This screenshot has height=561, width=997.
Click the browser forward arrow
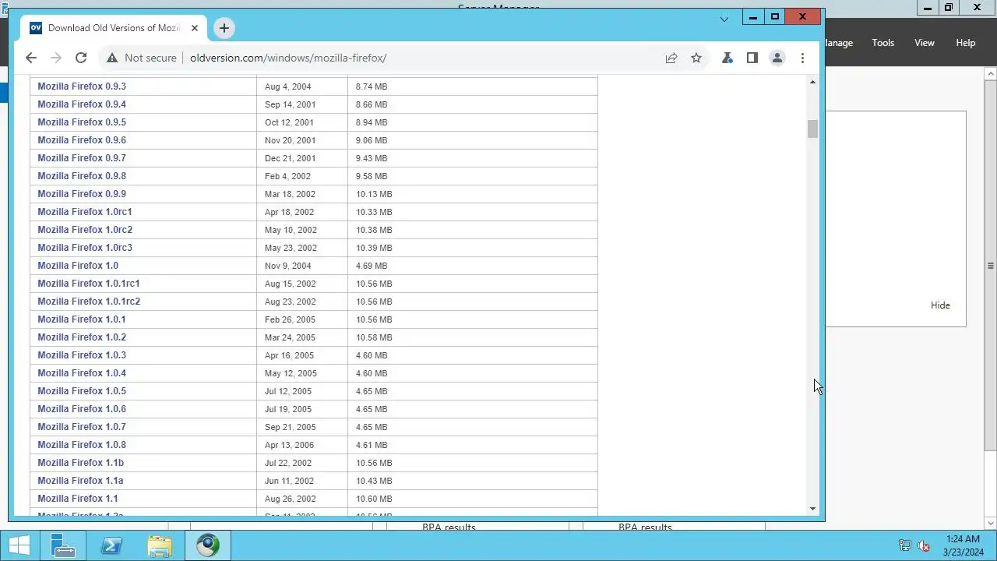click(56, 58)
